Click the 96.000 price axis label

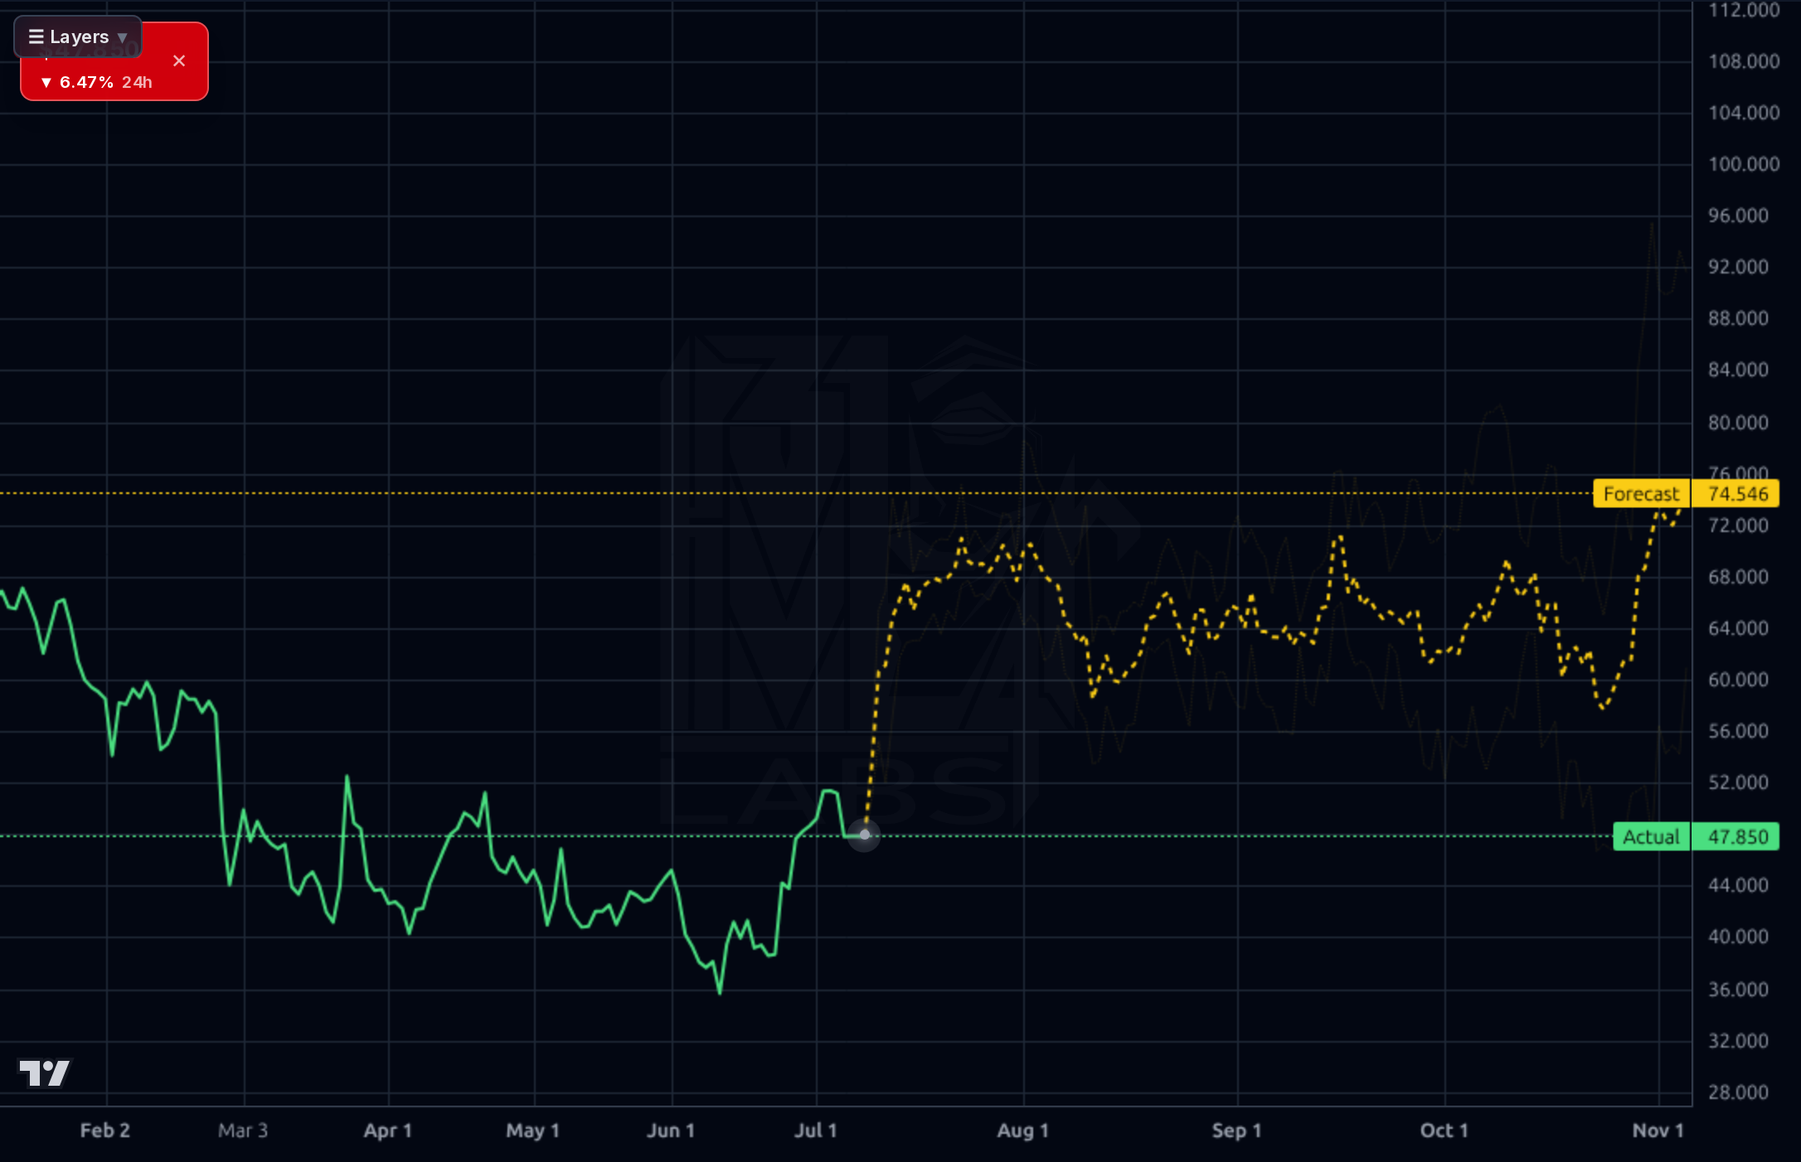1738,215
